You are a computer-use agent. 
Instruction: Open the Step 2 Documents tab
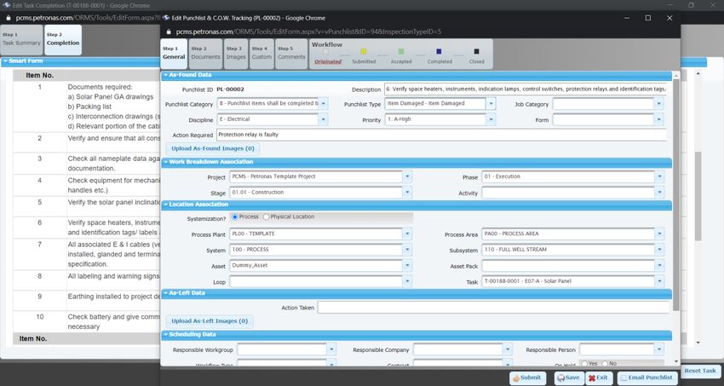coord(205,54)
